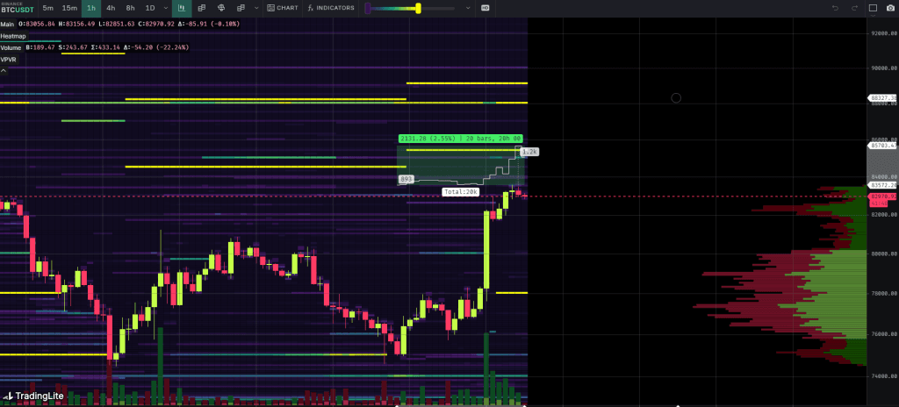Click the undo arrow icon
The height and width of the screenshot is (407, 899).
836,8
